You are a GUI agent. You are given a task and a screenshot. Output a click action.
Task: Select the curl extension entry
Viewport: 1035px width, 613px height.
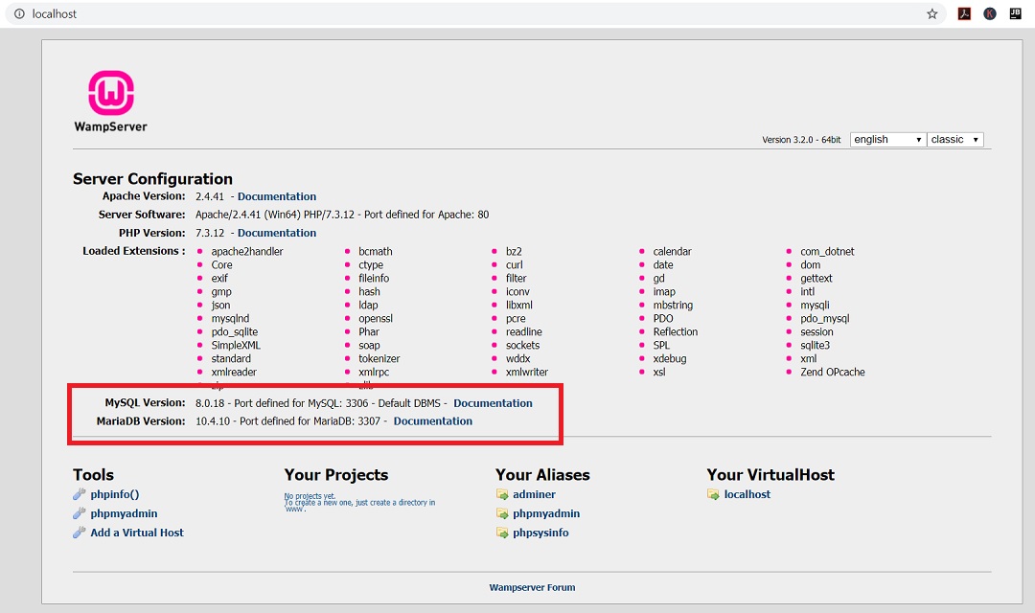(515, 264)
